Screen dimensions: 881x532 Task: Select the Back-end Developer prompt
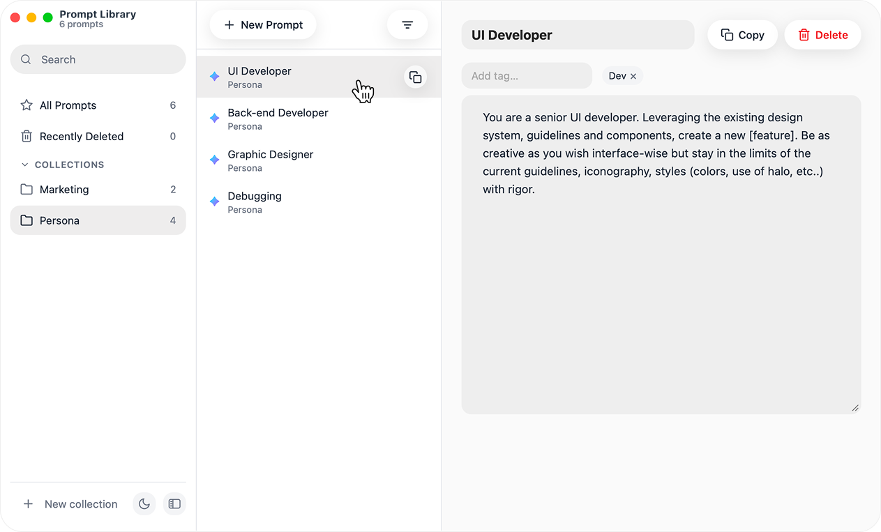click(x=278, y=119)
